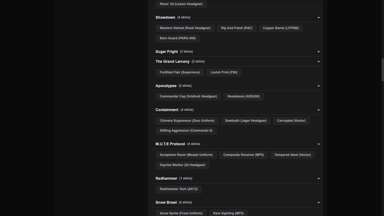This screenshot has height=216, width=384.
Task: Click the Containment section title
Action: click(x=167, y=110)
